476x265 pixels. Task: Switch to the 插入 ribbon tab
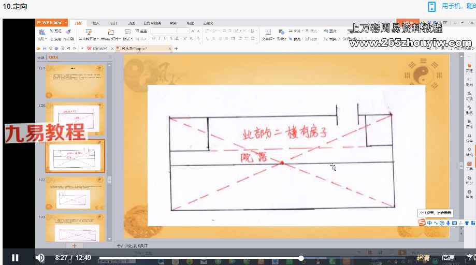(96, 23)
